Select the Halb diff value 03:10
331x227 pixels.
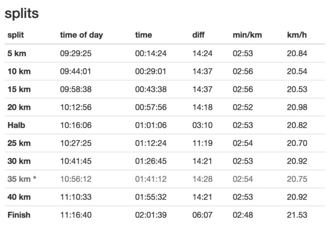202,125
